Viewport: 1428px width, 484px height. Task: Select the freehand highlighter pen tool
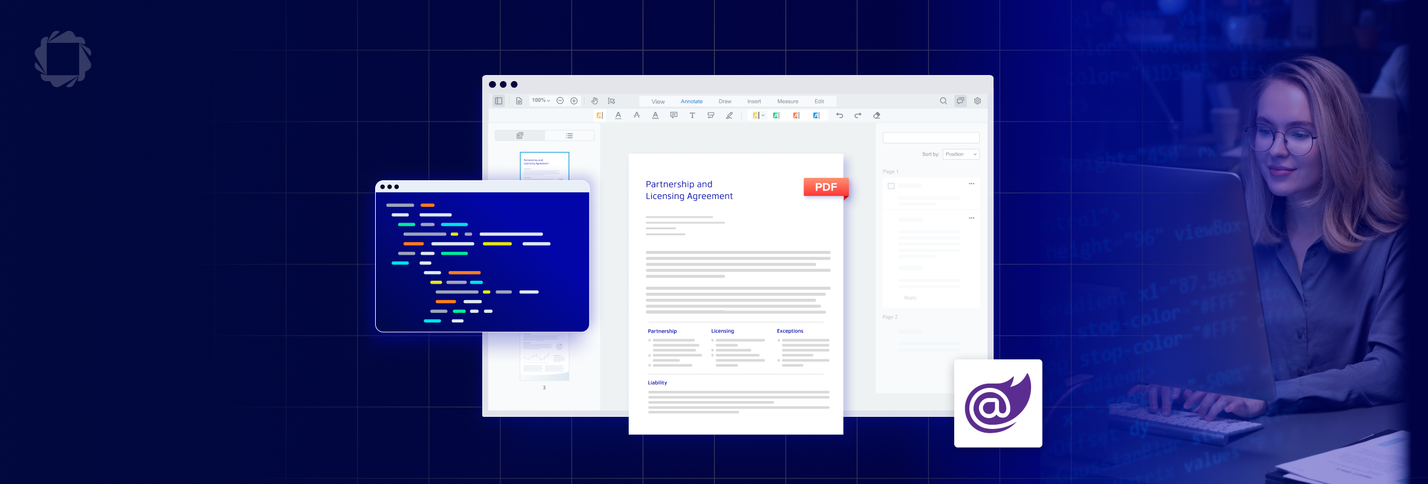point(730,116)
